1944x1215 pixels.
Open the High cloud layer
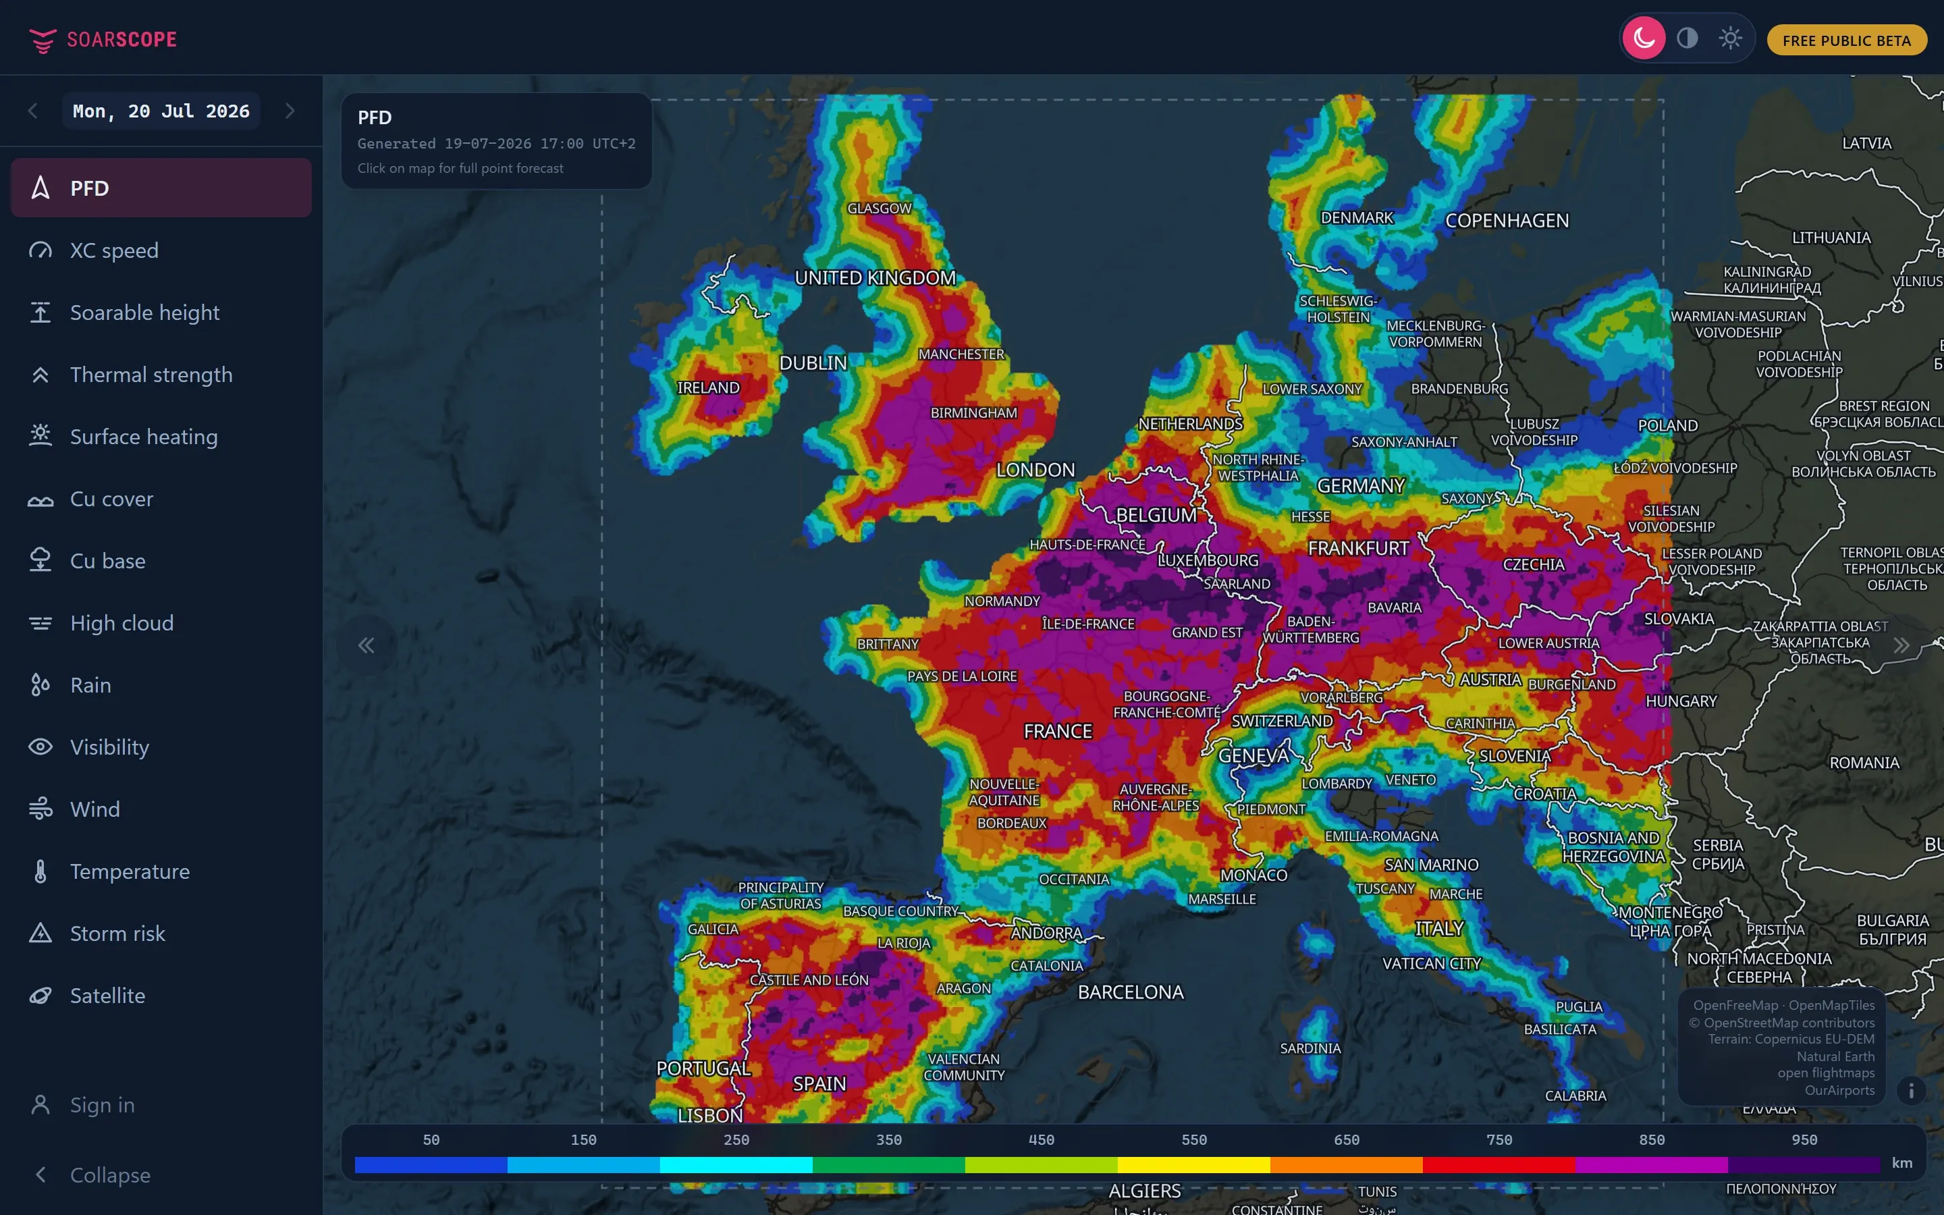(x=161, y=623)
